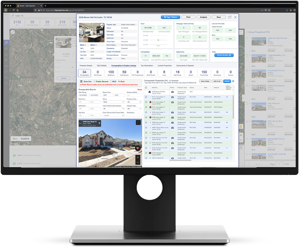
Task: Switch to the Tax Information tab
Action: (147, 66)
